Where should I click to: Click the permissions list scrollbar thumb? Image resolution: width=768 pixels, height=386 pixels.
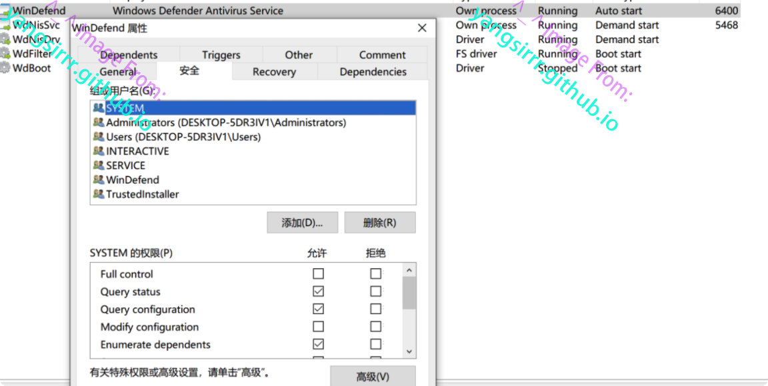(x=409, y=293)
